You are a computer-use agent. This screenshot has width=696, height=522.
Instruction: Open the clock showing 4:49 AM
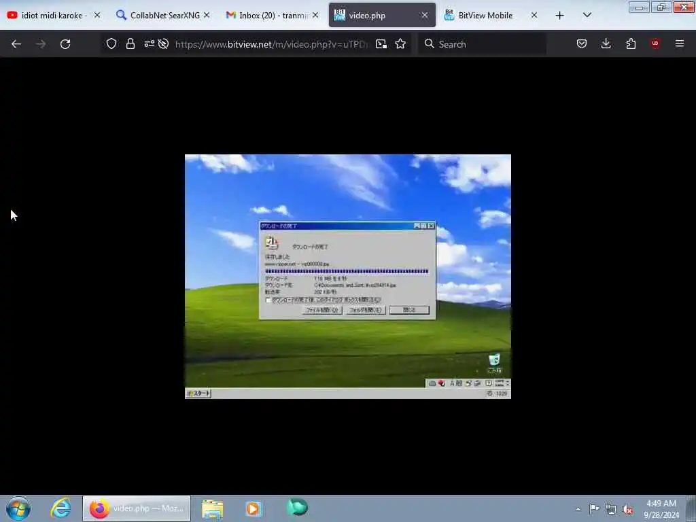click(x=661, y=509)
